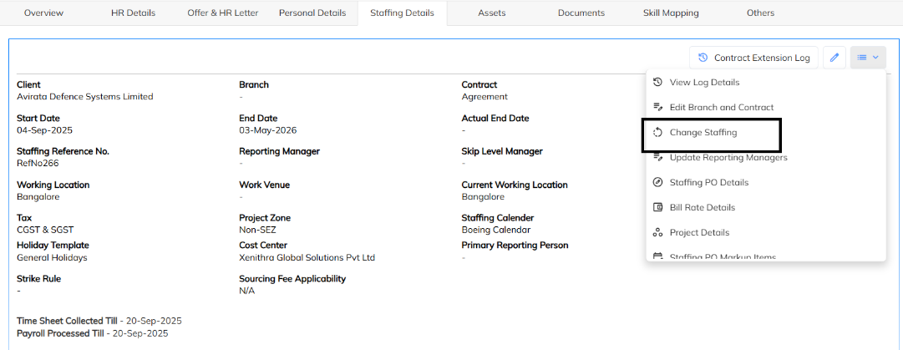The width and height of the screenshot is (903, 350).
Task: Go to the HR Details tab
Action: point(133,13)
